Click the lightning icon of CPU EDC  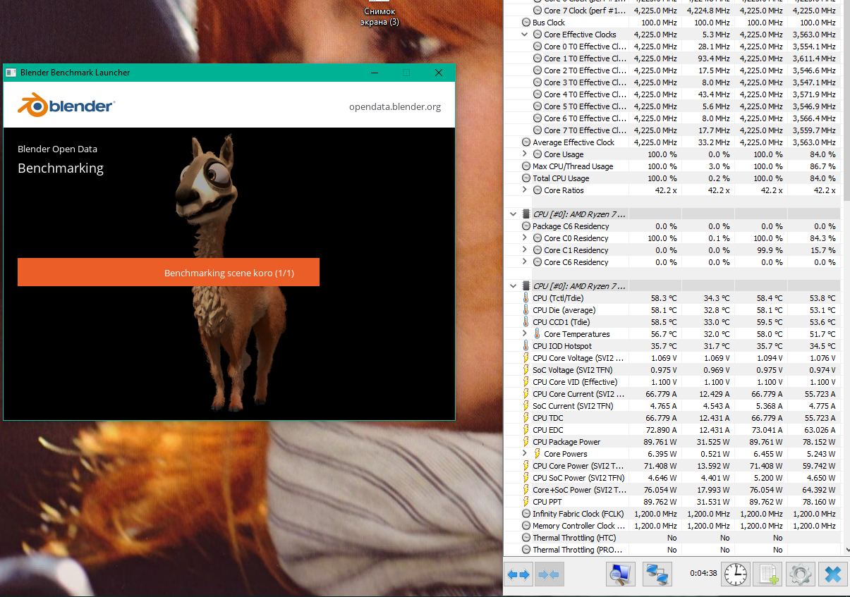pyautogui.click(x=526, y=430)
